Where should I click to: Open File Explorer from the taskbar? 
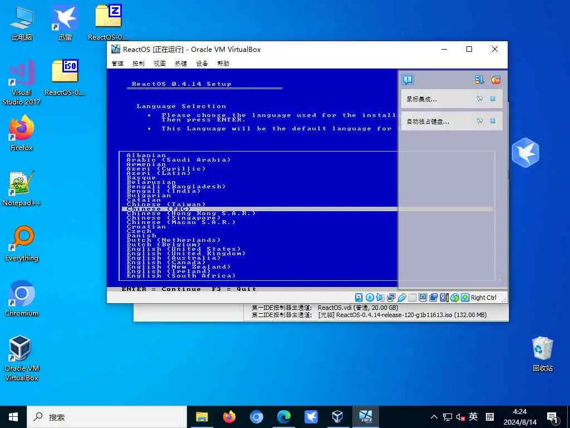(202, 417)
